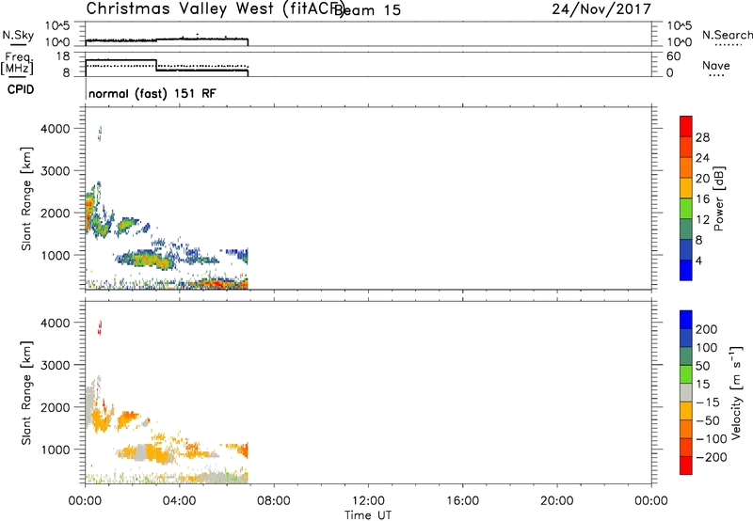Click the 'N.Sky' legend label

click(x=18, y=35)
